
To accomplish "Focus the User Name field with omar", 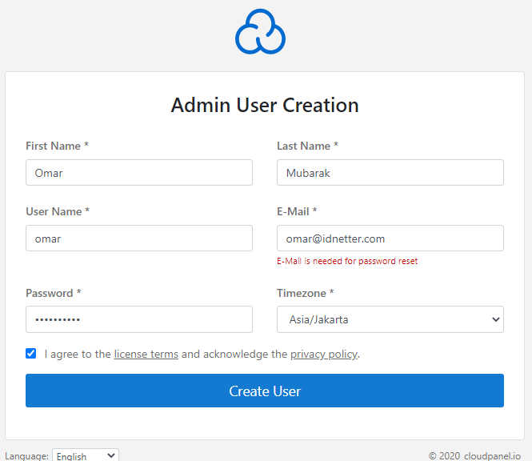I will pyautogui.click(x=139, y=238).
